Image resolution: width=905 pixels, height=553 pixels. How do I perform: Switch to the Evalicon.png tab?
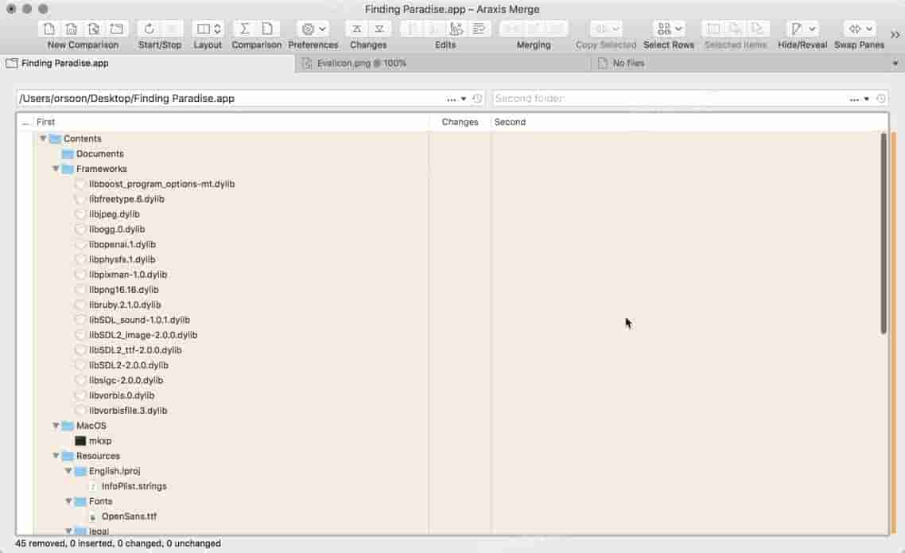coord(362,63)
